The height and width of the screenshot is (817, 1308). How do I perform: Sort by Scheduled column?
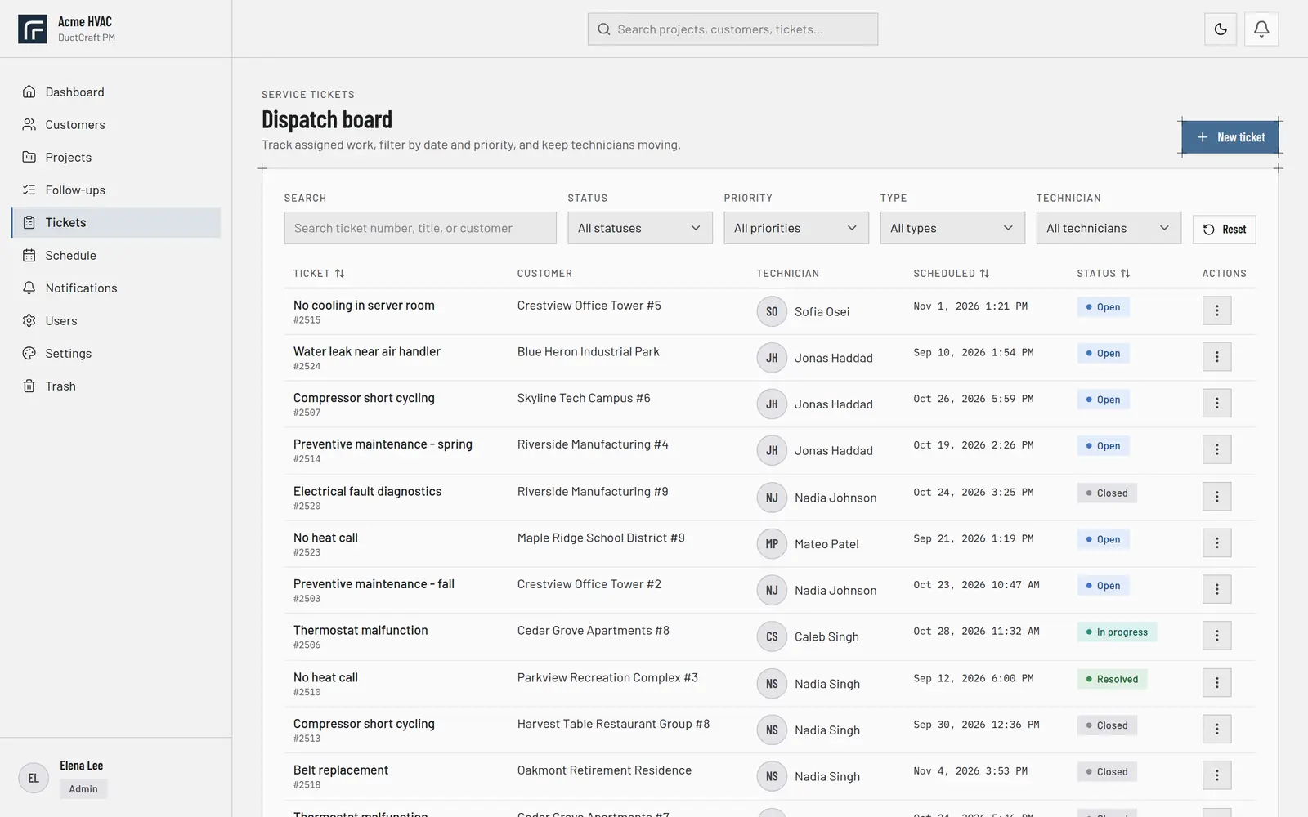[952, 274]
